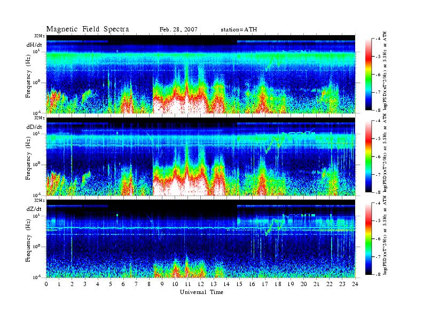This screenshot has width=423, height=326.
Task: Click hour tick label 14 on time axis
Action: point(226,284)
